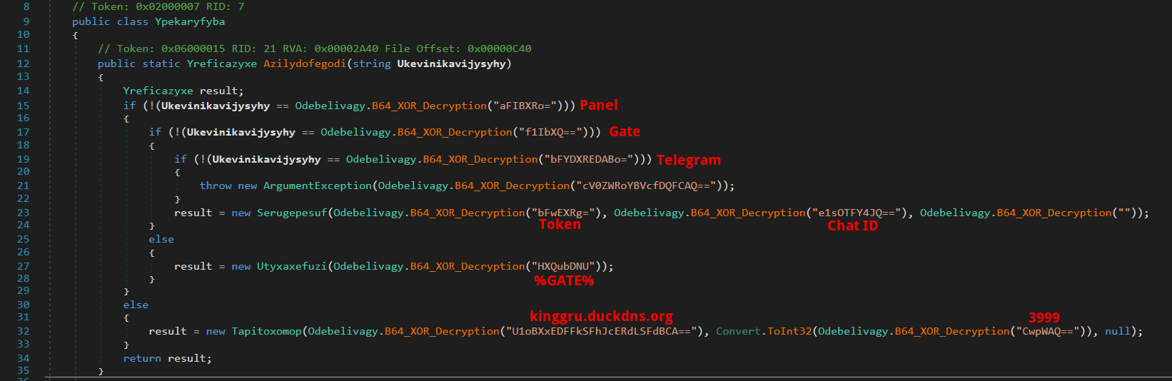This screenshot has width=1172, height=381.
Task: Click line number 21 in the gutter
Action: [x=23, y=186]
